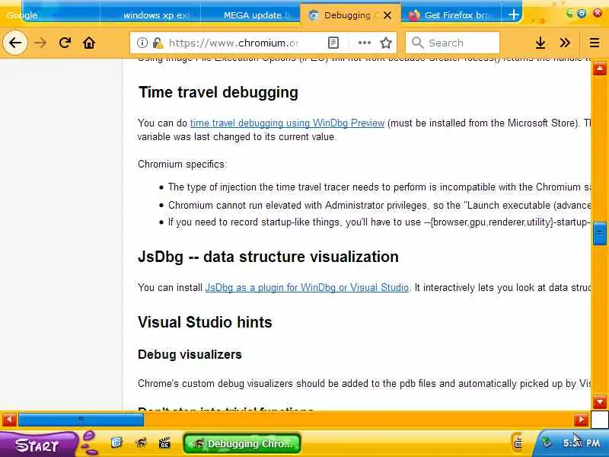Open time travel debugging using WinDbg Preview link
The height and width of the screenshot is (457, 609).
click(287, 123)
